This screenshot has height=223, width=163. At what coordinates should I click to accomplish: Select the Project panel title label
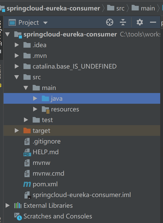pos(29,23)
